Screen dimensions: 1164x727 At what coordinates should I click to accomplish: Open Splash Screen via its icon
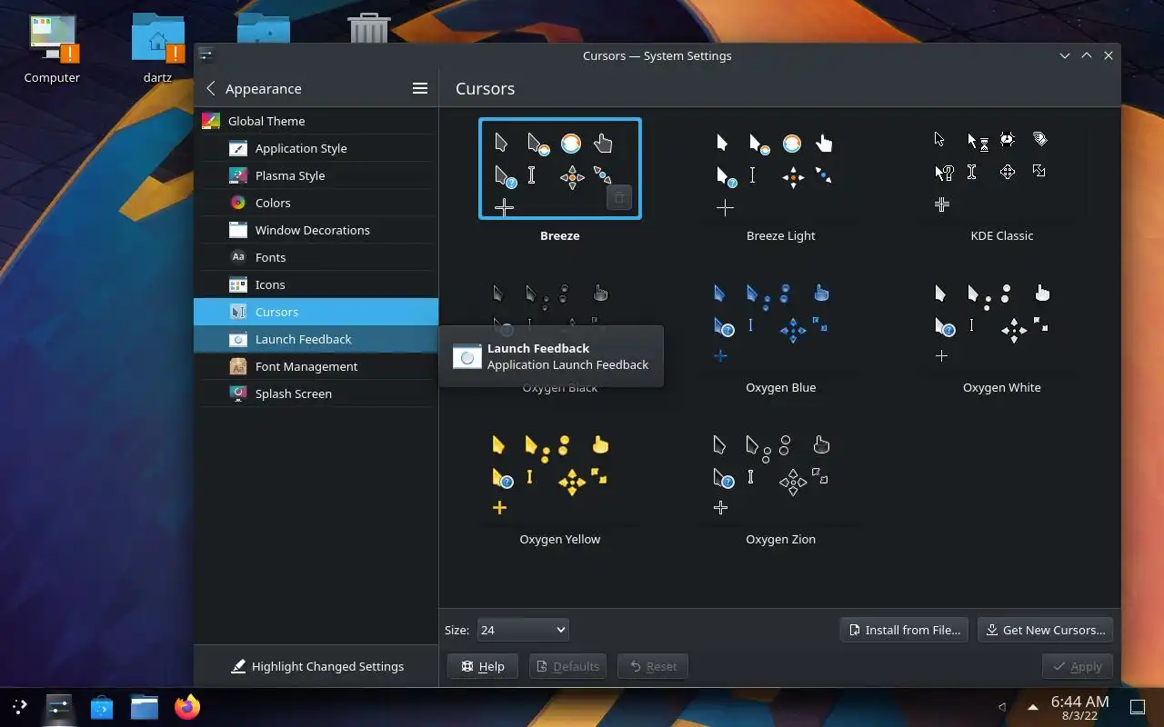[238, 393]
